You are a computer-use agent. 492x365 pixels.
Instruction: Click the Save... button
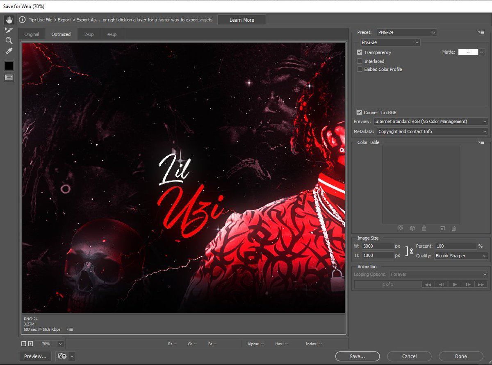coord(357,356)
